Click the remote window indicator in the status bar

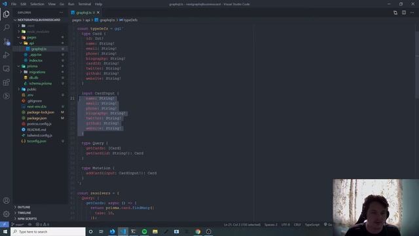pos(5,224)
